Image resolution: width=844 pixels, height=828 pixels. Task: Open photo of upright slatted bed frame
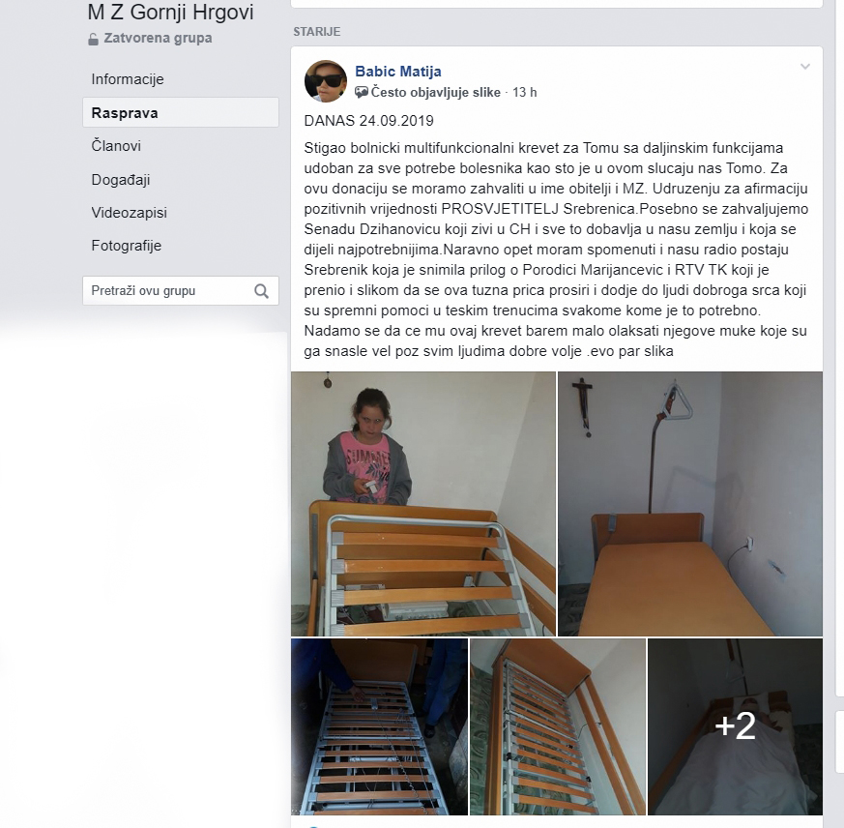coord(558,726)
